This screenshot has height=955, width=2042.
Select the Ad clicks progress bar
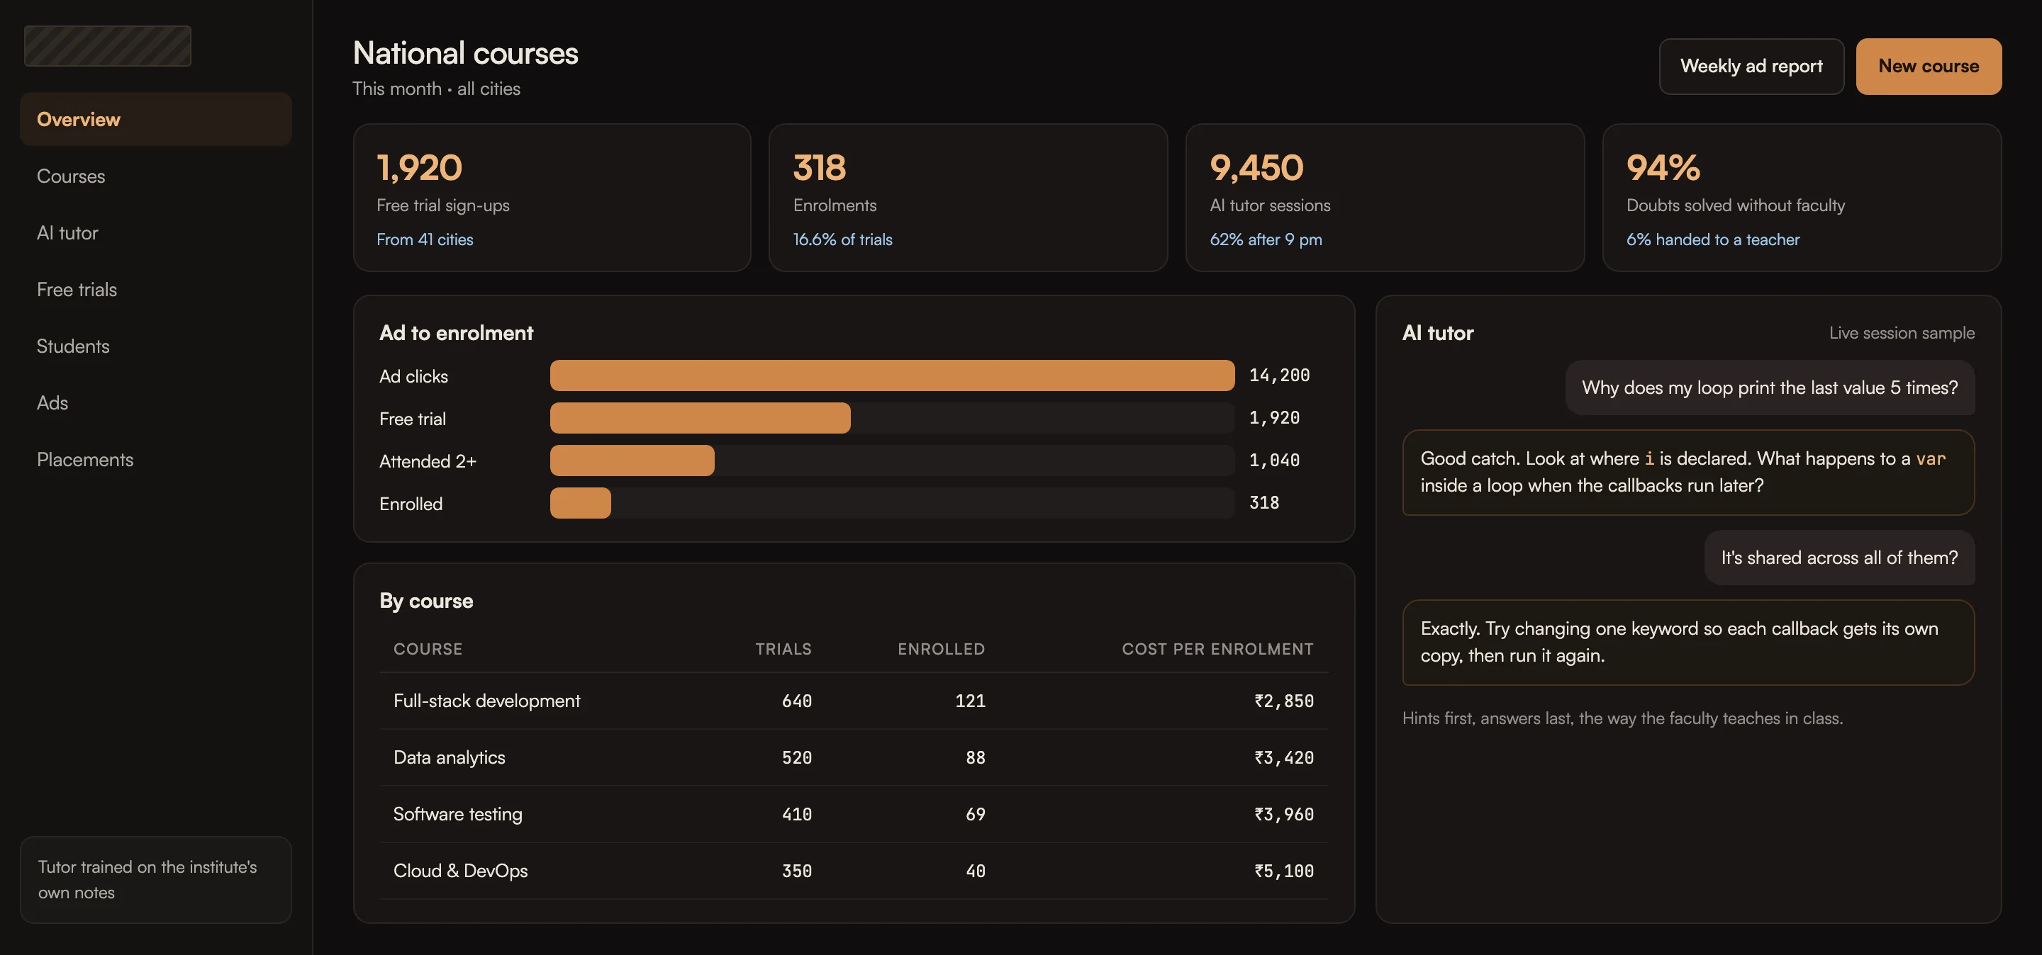tap(892, 375)
